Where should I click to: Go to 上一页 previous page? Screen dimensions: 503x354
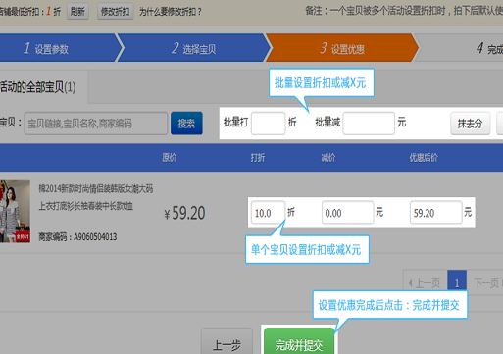click(x=426, y=282)
